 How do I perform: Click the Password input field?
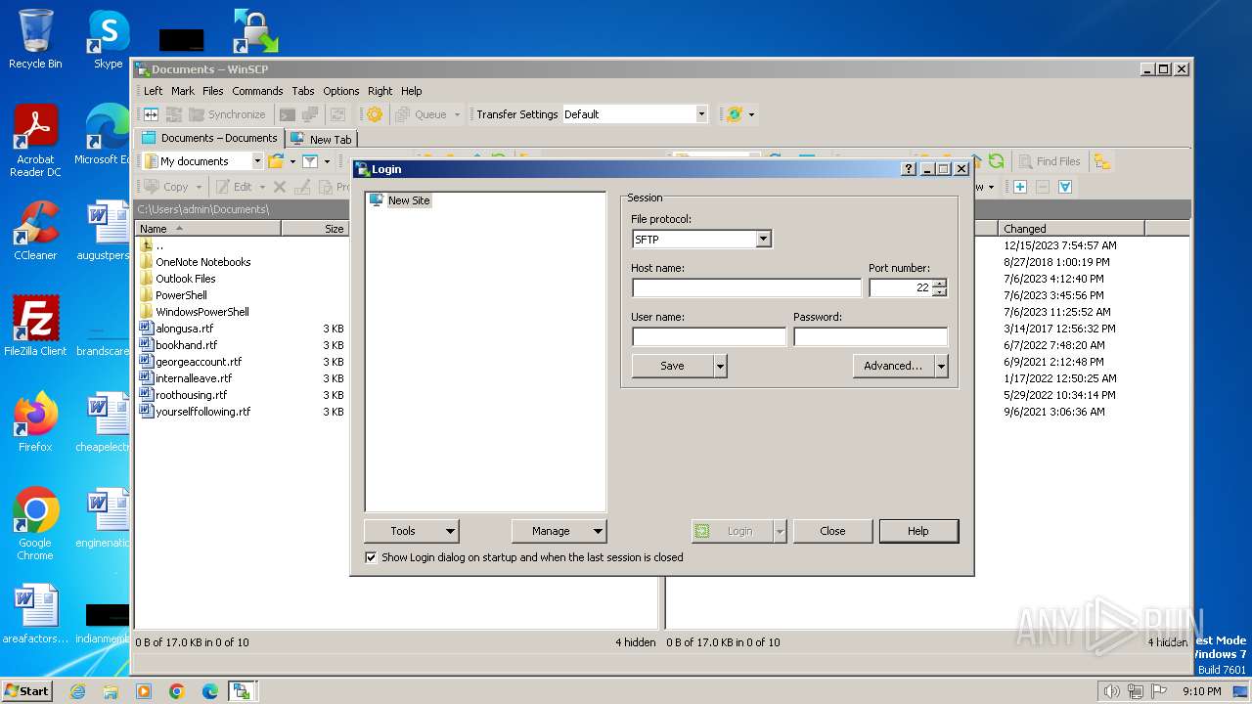click(871, 336)
